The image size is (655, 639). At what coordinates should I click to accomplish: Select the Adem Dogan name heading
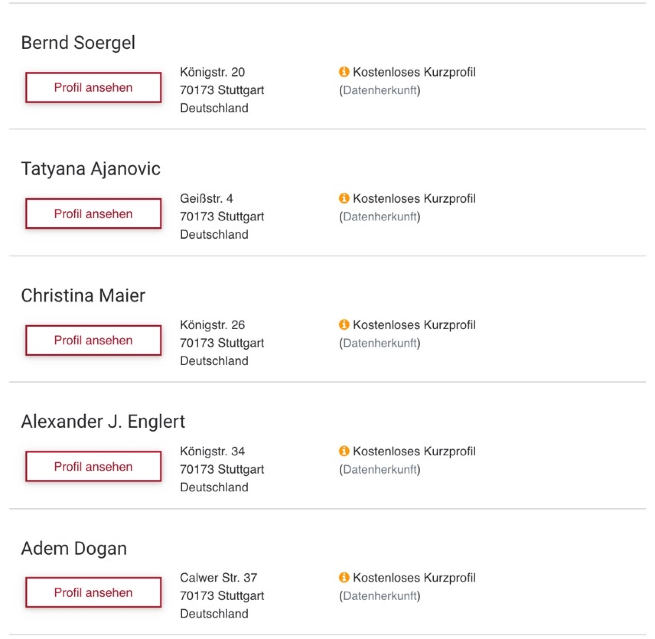point(74,548)
